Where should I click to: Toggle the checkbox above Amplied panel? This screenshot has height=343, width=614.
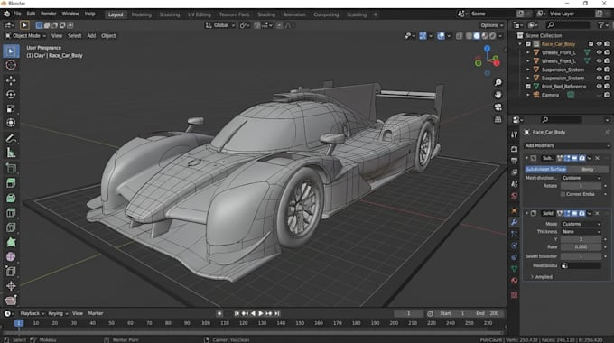(564, 265)
